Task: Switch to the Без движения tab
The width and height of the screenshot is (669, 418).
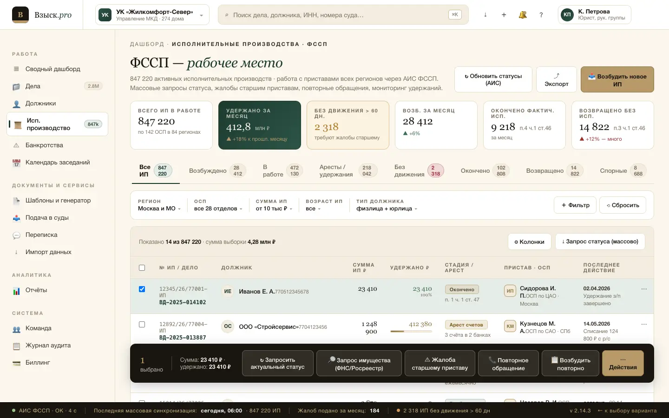Action: pos(419,171)
